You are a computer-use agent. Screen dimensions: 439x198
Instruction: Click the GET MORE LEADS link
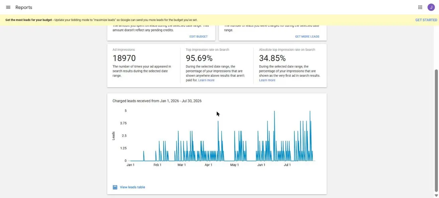pyautogui.click(x=307, y=37)
